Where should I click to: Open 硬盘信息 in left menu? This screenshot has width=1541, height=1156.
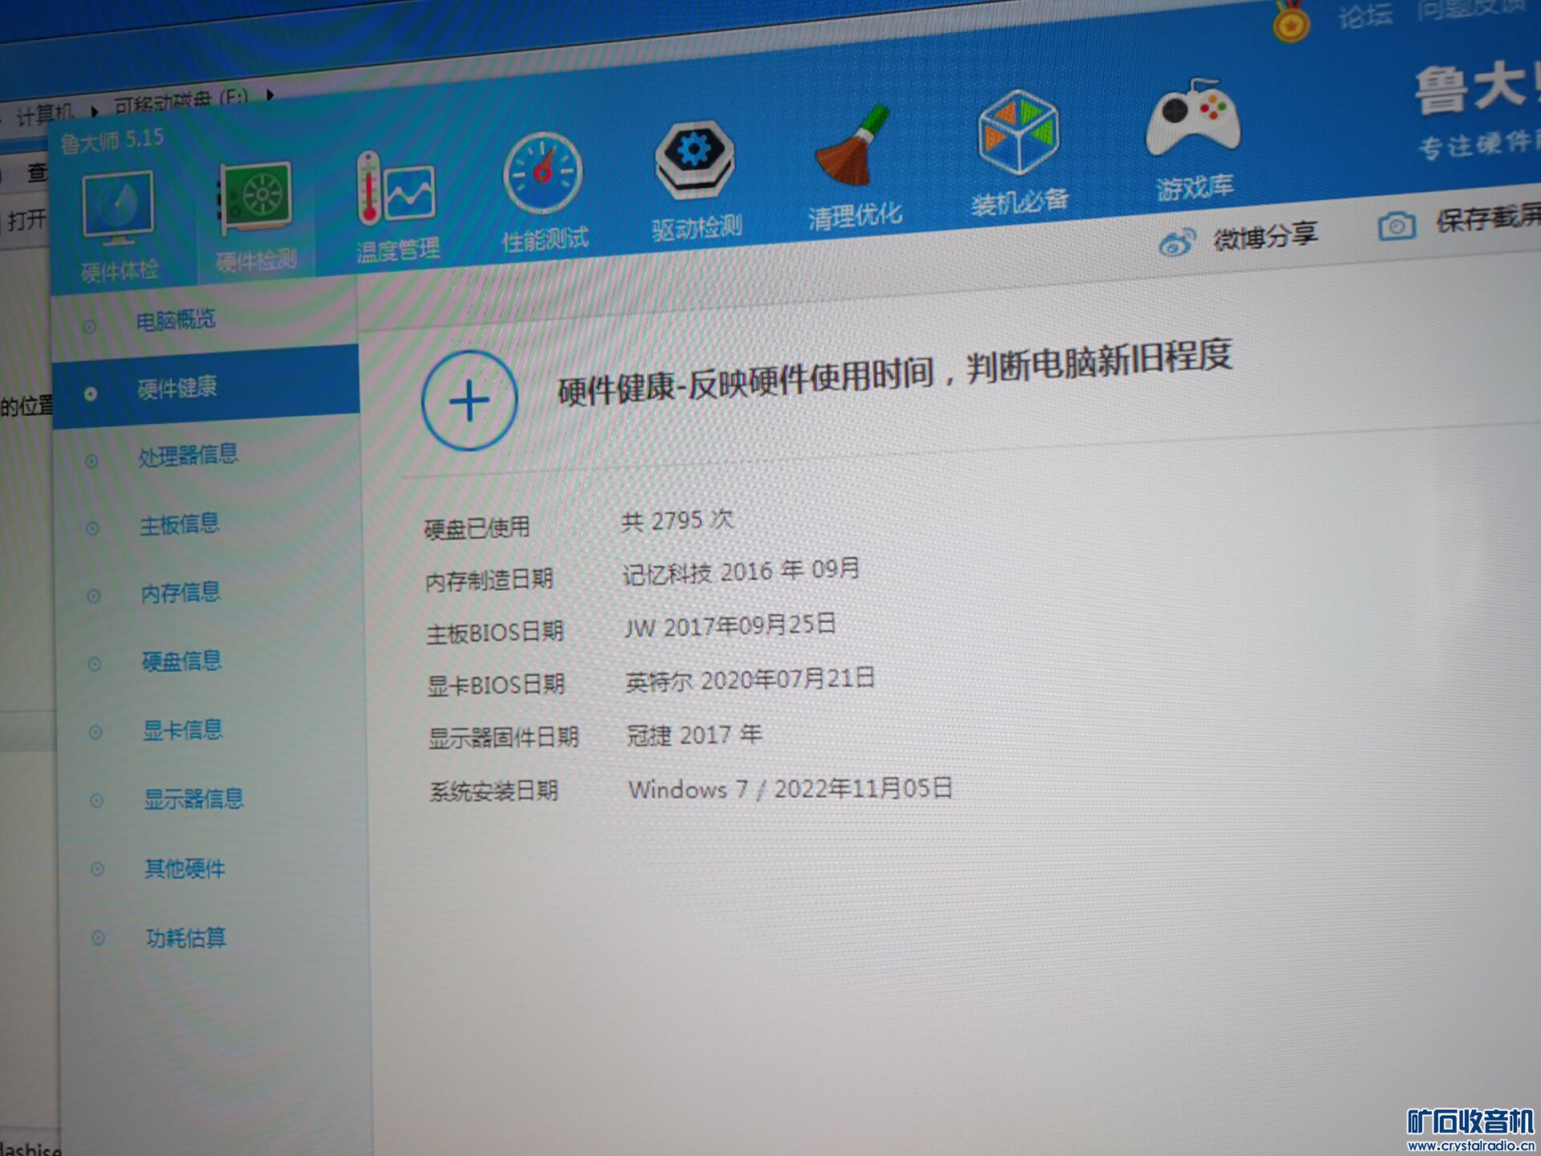pos(181,661)
